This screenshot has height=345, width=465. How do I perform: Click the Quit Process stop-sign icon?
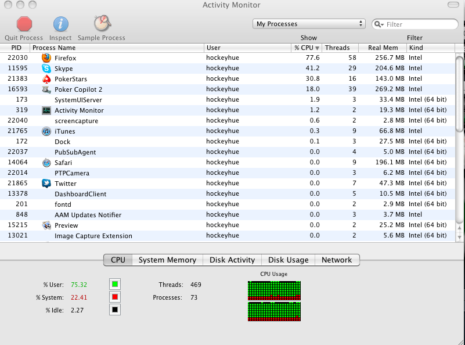coord(24,24)
